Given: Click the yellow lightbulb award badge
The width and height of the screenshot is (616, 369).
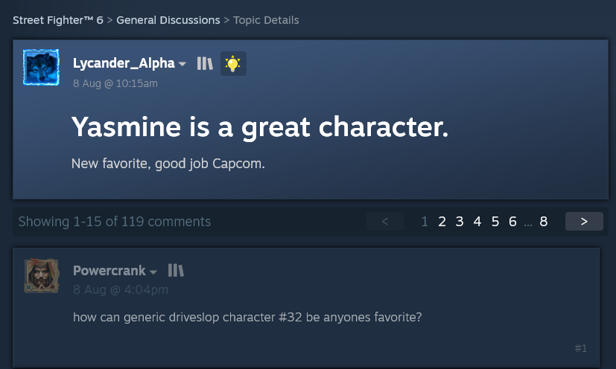Looking at the screenshot, I should (233, 63).
